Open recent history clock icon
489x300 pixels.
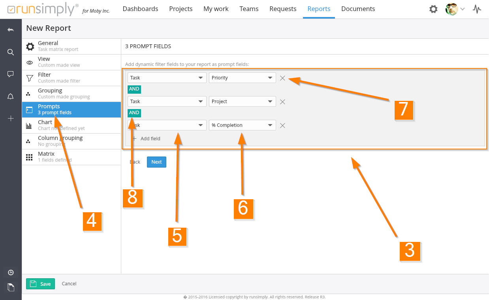(11, 272)
